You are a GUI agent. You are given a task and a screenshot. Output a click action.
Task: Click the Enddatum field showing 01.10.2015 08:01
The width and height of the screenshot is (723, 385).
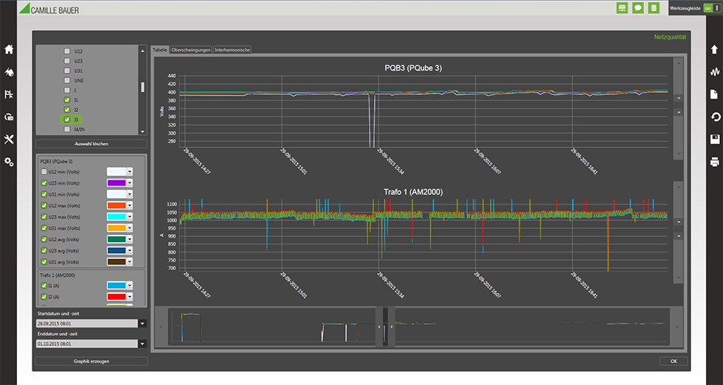click(87, 344)
